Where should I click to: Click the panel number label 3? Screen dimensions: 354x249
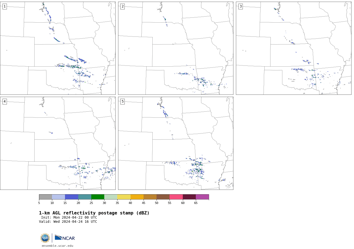[x=240, y=6]
